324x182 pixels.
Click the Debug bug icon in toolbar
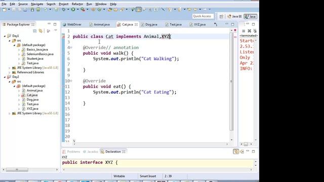[x=64, y=10]
